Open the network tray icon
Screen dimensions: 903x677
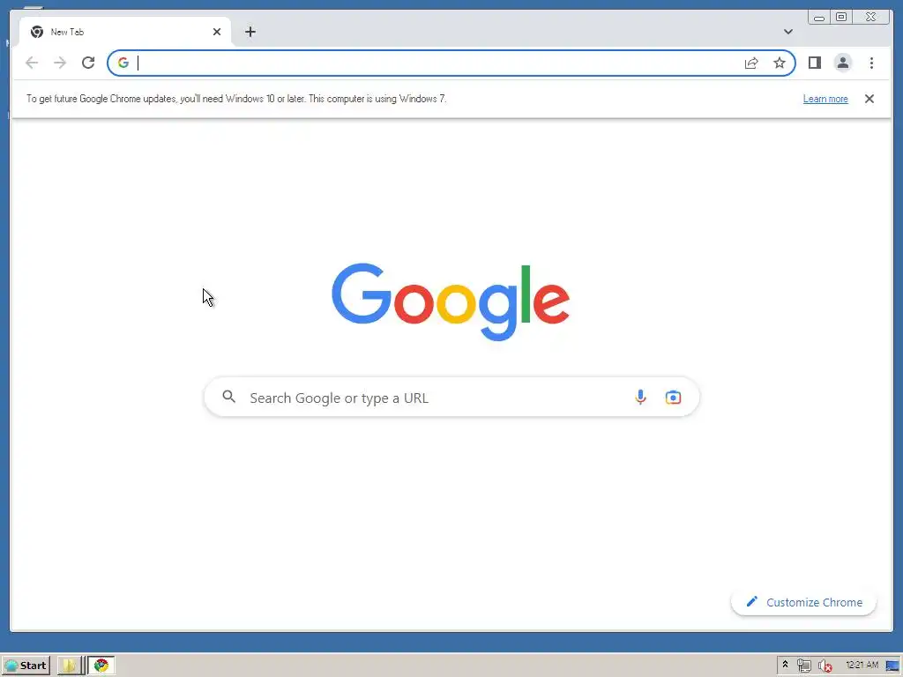point(803,666)
